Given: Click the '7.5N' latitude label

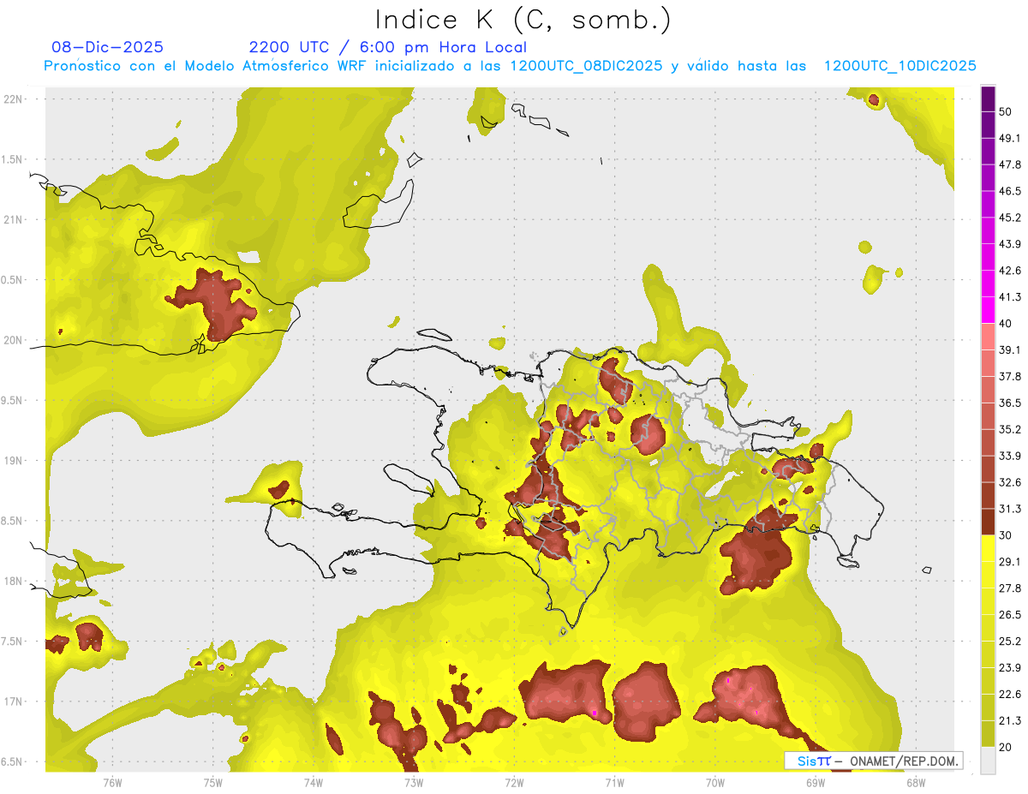Looking at the screenshot, I should tap(12, 642).
